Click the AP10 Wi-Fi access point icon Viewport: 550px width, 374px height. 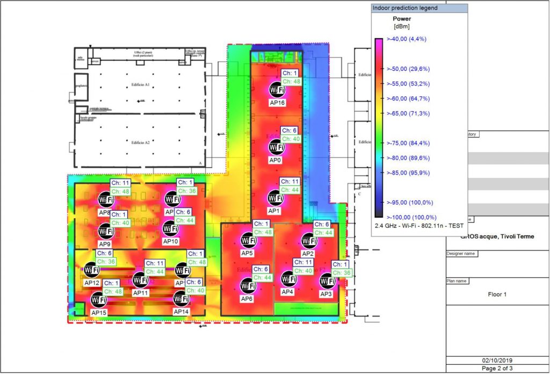point(170,229)
